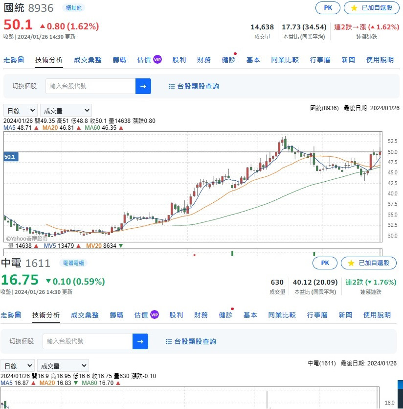Open 股利 tab for 中電
Viewport: 403px width, 409px height.
[176, 315]
